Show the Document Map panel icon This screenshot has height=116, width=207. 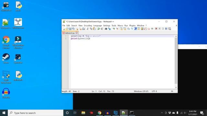click(142, 29)
